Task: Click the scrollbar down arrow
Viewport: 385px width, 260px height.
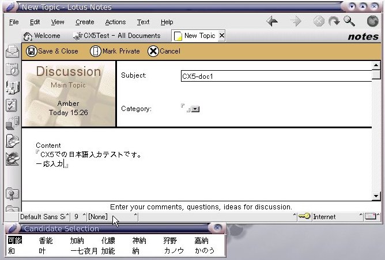Action: click(x=376, y=196)
